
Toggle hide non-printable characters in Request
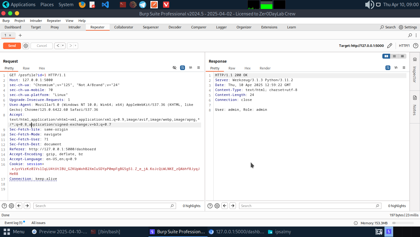pyautogui.click(x=174, y=68)
